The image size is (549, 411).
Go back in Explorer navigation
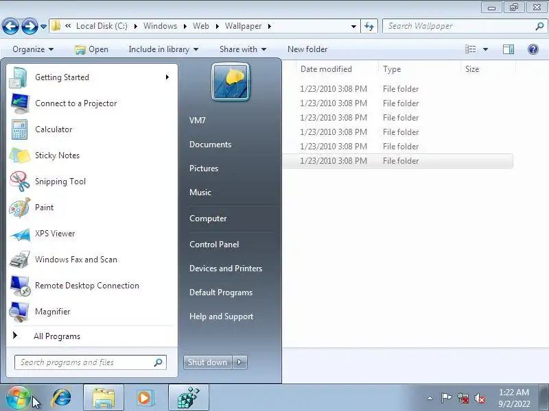tap(10, 26)
